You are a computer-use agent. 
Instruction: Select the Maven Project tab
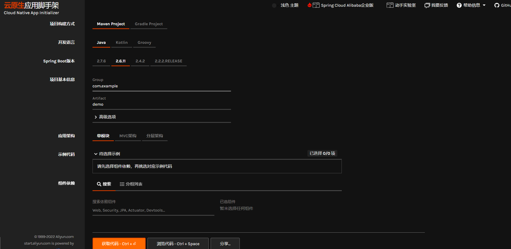click(x=111, y=24)
